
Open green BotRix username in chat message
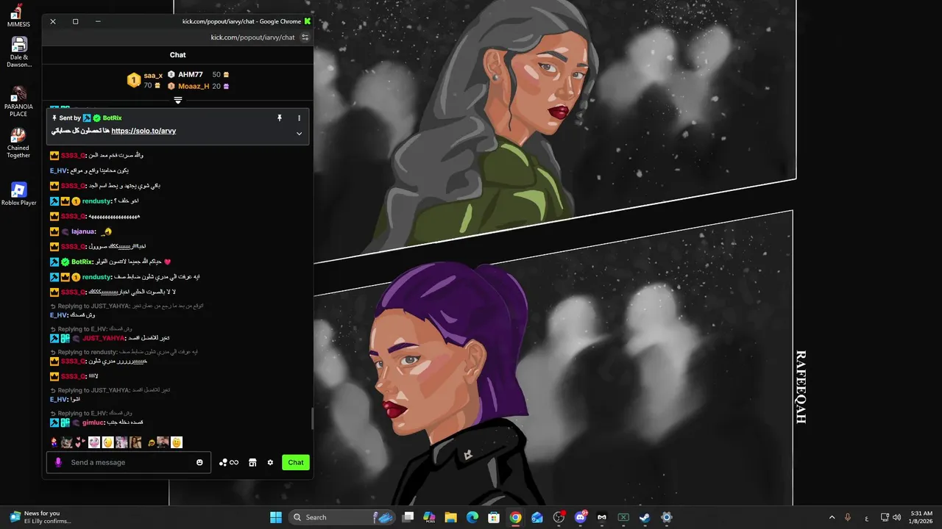pyautogui.click(x=82, y=262)
